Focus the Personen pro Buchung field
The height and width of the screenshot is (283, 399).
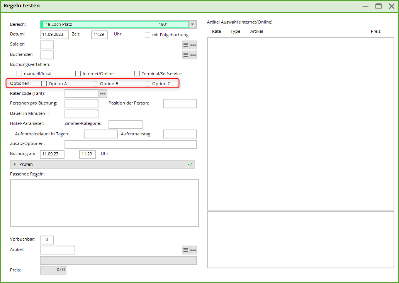pos(81,104)
